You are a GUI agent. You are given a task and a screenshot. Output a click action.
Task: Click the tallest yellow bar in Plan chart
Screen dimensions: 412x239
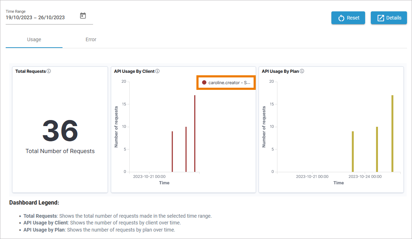coord(392,135)
